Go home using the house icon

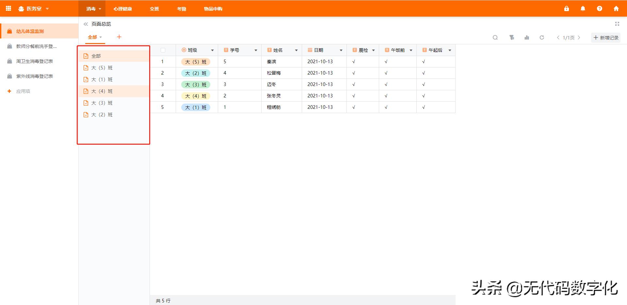click(x=617, y=8)
